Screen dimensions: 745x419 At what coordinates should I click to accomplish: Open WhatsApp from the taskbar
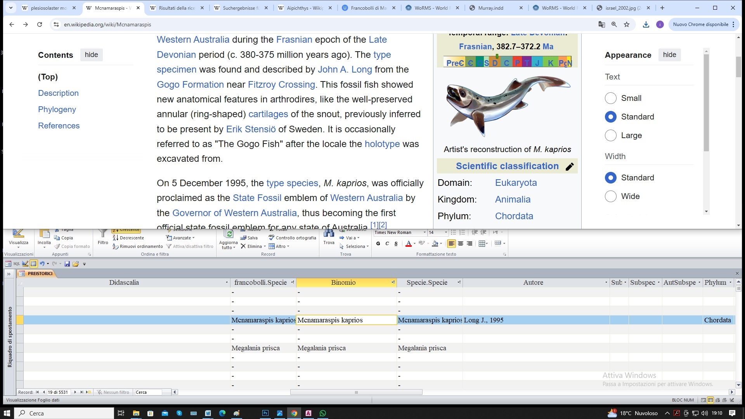[x=323, y=413]
